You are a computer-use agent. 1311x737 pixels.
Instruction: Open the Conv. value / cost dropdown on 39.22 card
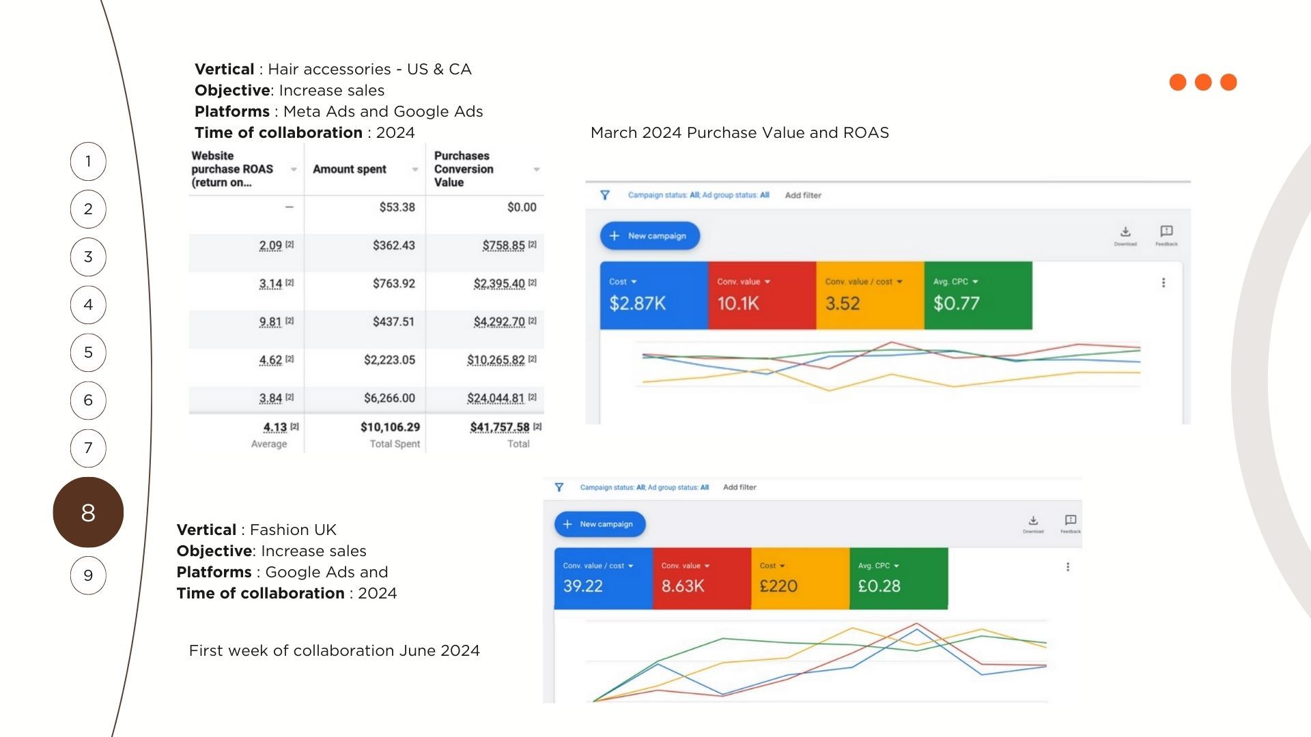630,566
